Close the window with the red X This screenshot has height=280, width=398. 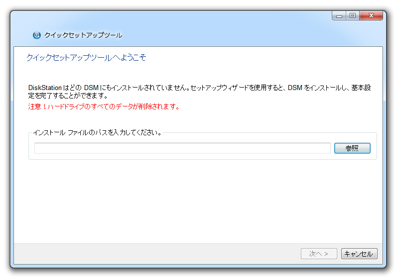371,16
